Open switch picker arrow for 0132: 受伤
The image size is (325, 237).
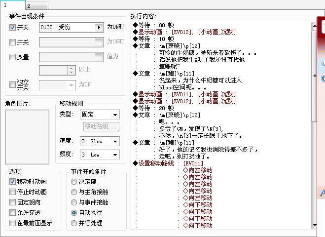(99, 27)
